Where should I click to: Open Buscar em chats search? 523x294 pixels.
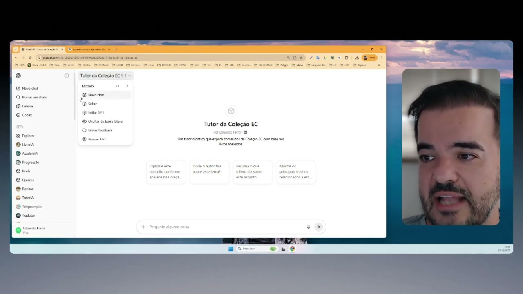pyautogui.click(x=31, y=97)
